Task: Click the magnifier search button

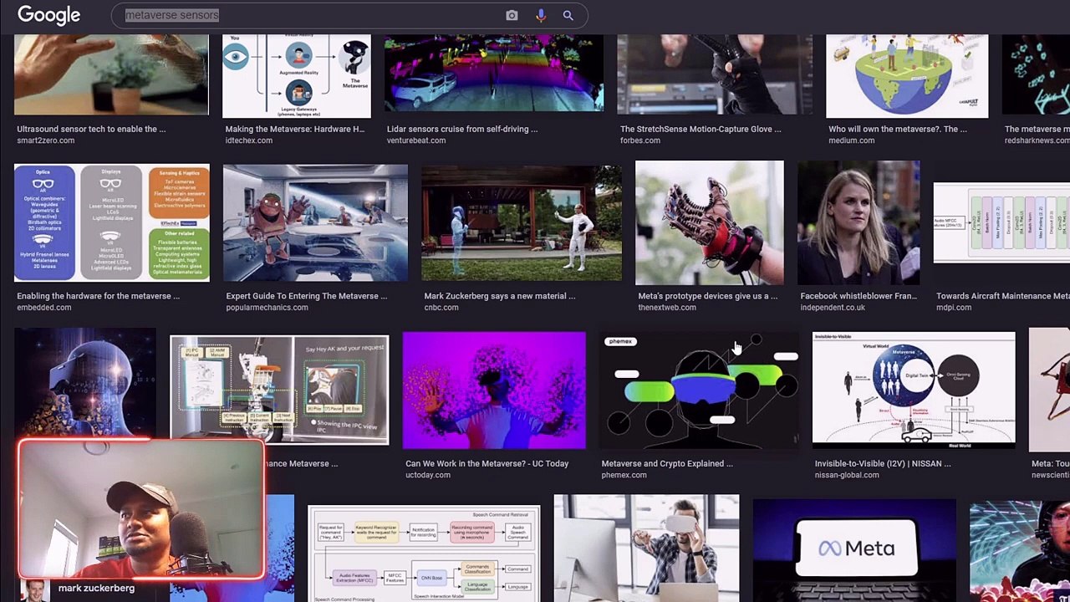Action: point(568,15)
